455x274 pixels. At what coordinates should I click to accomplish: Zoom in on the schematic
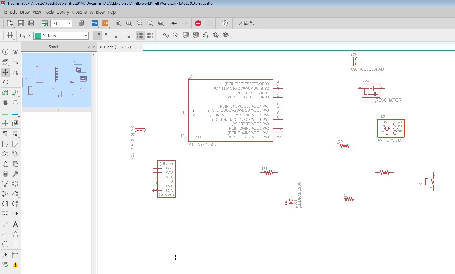[x=129, y=23]
